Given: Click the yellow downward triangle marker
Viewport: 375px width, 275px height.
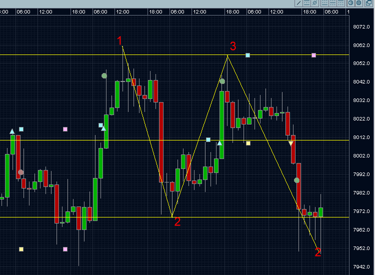Looking at the screenshot, I should tap(291, 143).
